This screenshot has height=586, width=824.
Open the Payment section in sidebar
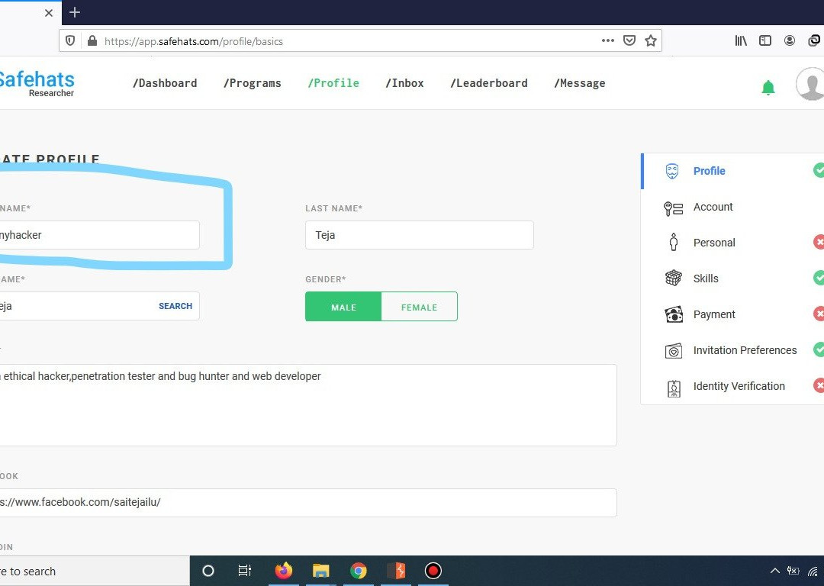click(714, 314)
